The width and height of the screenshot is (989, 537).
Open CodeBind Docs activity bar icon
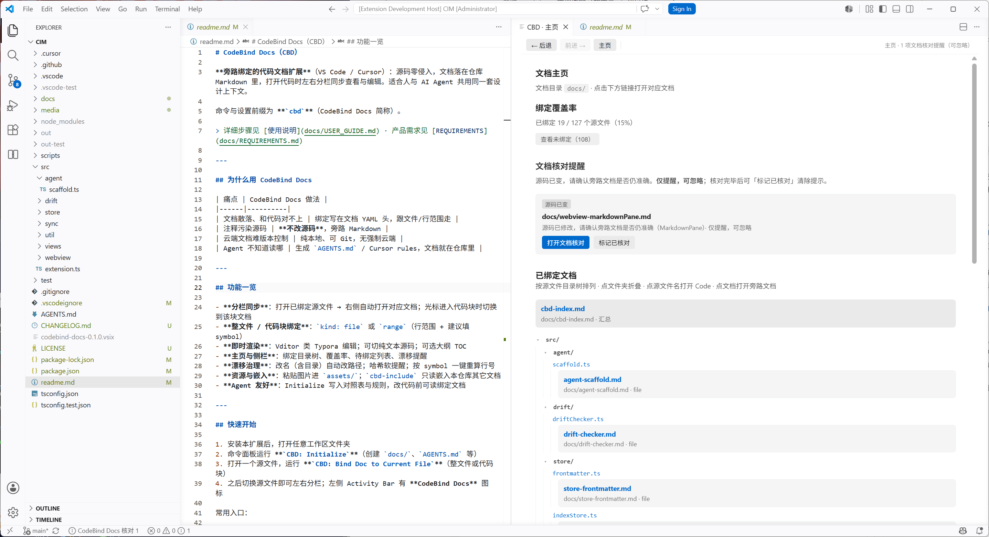[13, 155]
